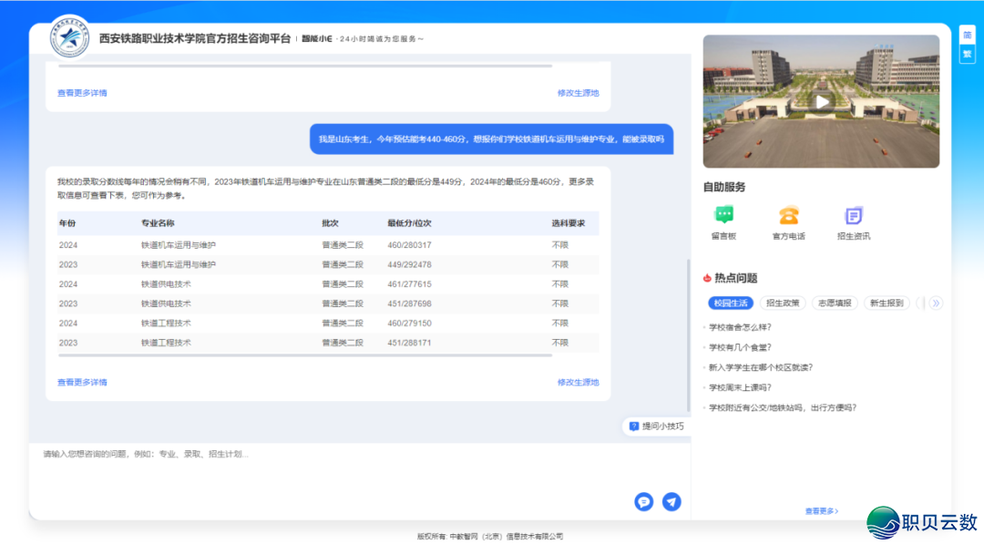This screenshot has height=545, width=984.
Task: Expand 查看更多 at bottom of hot questions
Action: click(821, 511)
